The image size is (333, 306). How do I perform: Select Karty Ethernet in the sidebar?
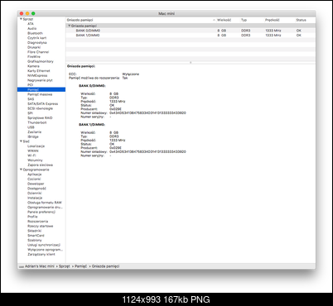(x=39, y=71)
